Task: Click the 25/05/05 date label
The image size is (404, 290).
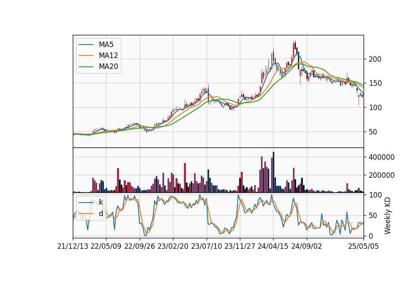Action: (364, 246)
